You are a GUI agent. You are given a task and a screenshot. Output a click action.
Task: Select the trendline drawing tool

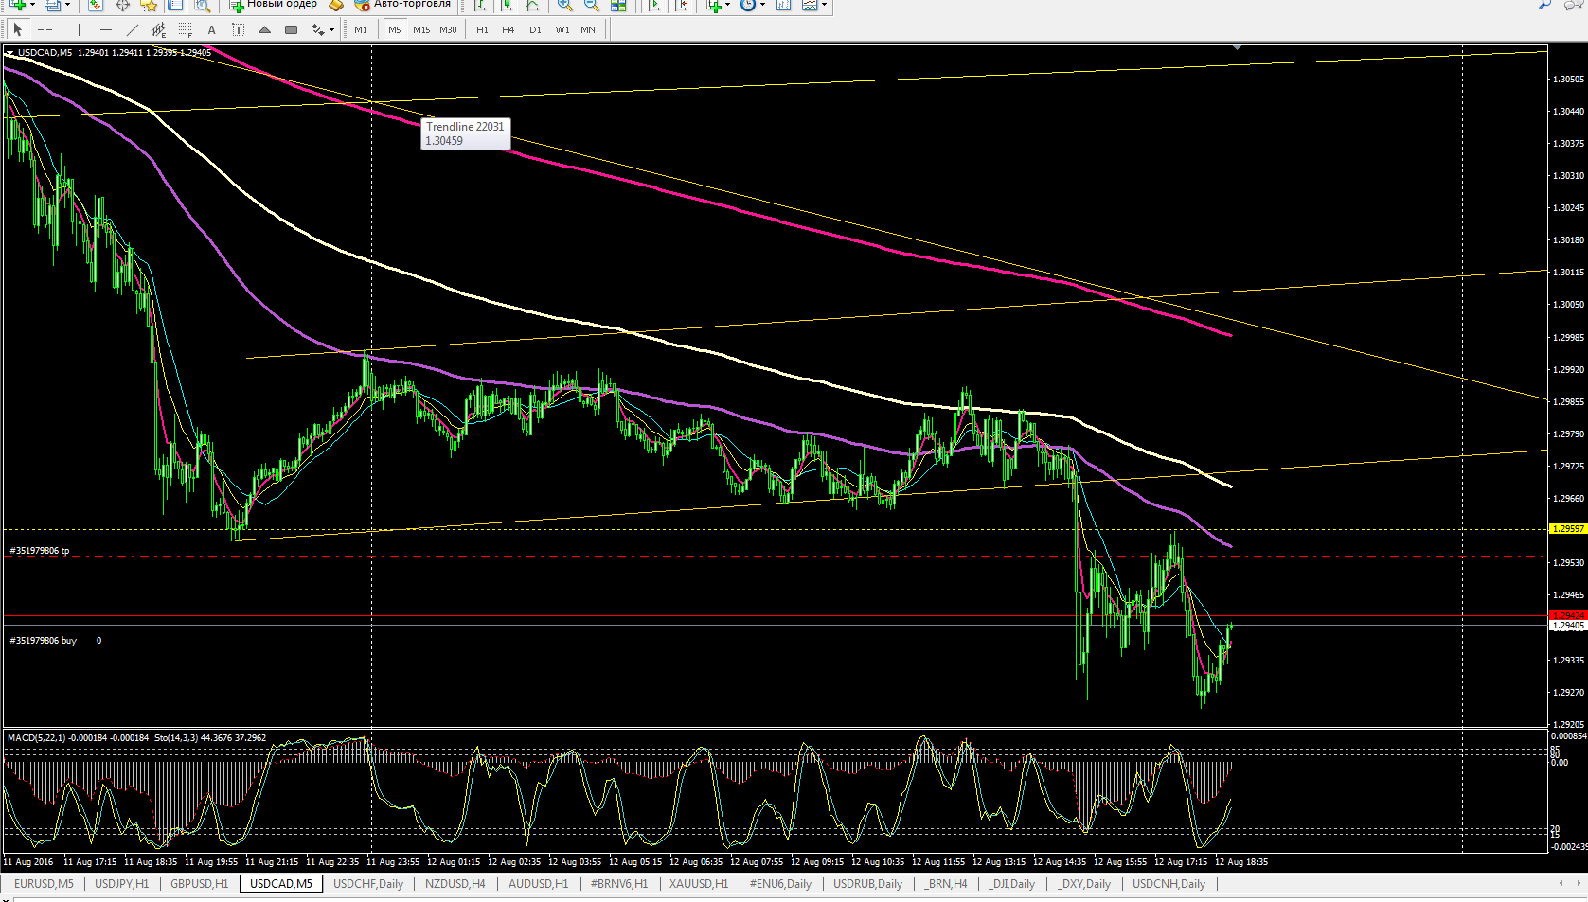tap(132, 30)
